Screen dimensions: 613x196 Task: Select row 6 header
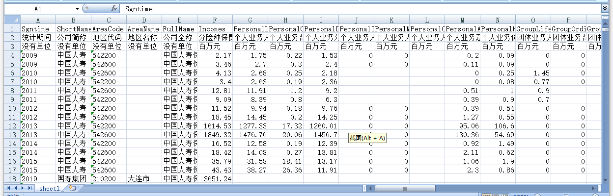[12, 73]
